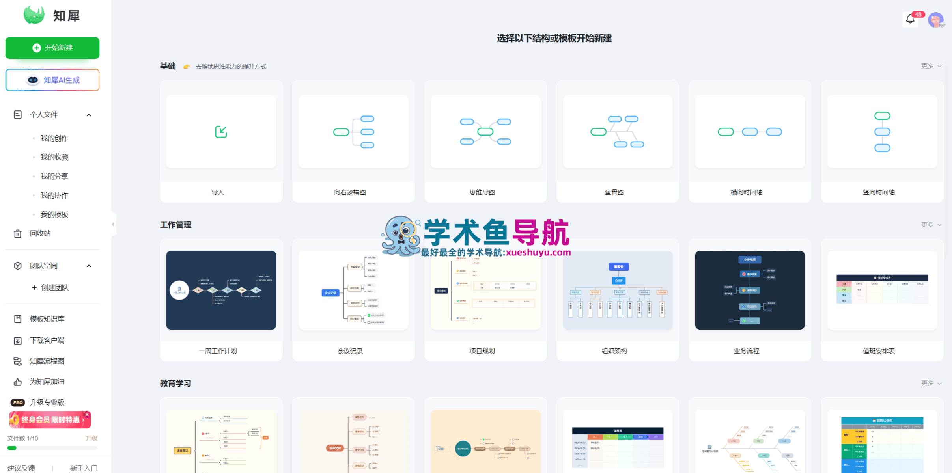Open the 会议记录 template
The width and height of the screenshot is (952, 473).
pos(353,300)
